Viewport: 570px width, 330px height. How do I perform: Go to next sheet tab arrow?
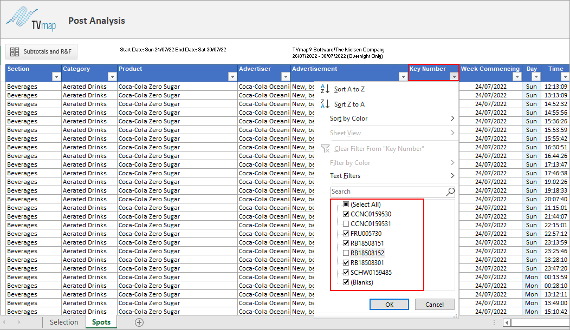(x=19, y=322)
